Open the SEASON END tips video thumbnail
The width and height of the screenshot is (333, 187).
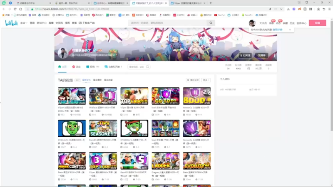pos(103,128)
